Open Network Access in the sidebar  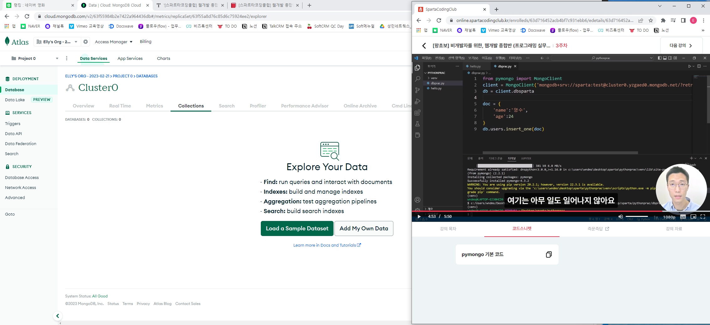[x=20, y=187]
